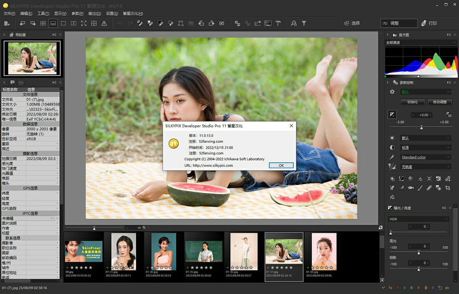
Task: Click OK in the about dialog
Action: click(x=281, y=166)
